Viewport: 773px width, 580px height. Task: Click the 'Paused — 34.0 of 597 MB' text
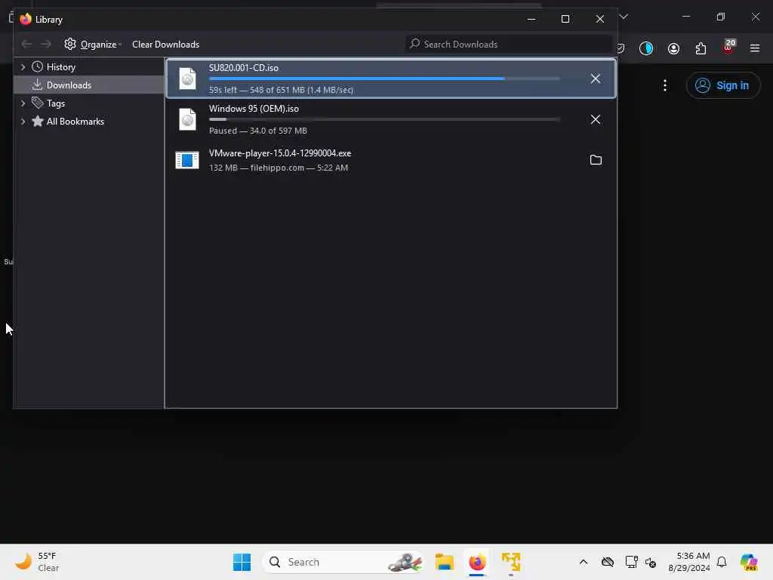pos(258,131)
